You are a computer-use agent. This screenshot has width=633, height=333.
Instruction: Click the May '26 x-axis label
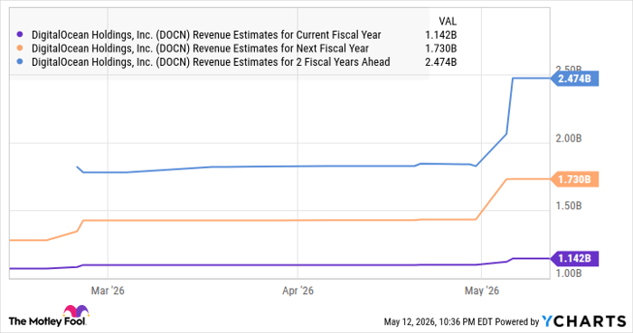[x=482, y=291]
